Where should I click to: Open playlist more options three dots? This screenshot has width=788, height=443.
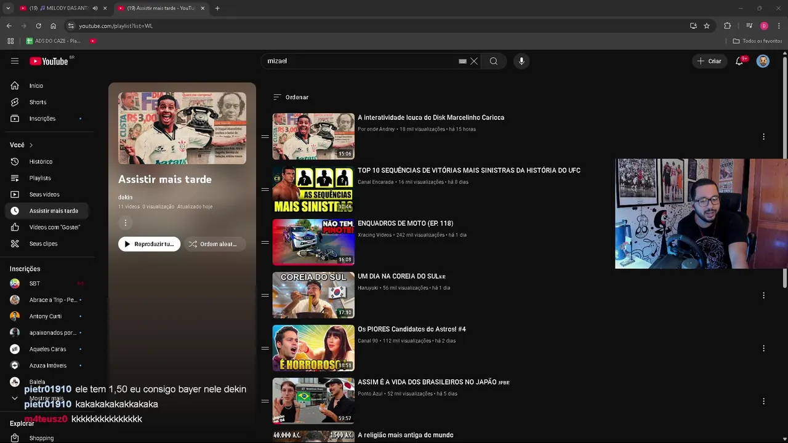point(125,223)
